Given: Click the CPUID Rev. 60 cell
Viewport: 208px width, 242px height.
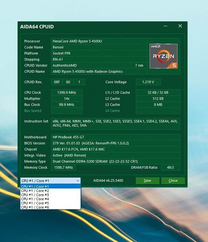Looking at the screenshot, I should point(68,82).
